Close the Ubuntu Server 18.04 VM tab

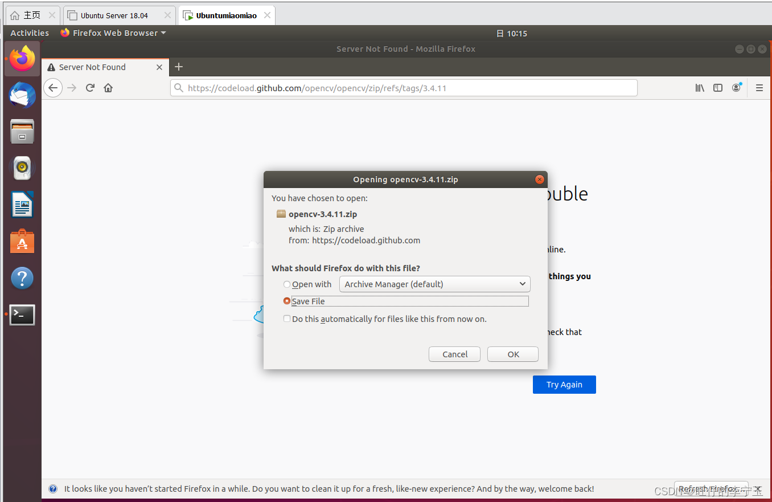point(167,15)
